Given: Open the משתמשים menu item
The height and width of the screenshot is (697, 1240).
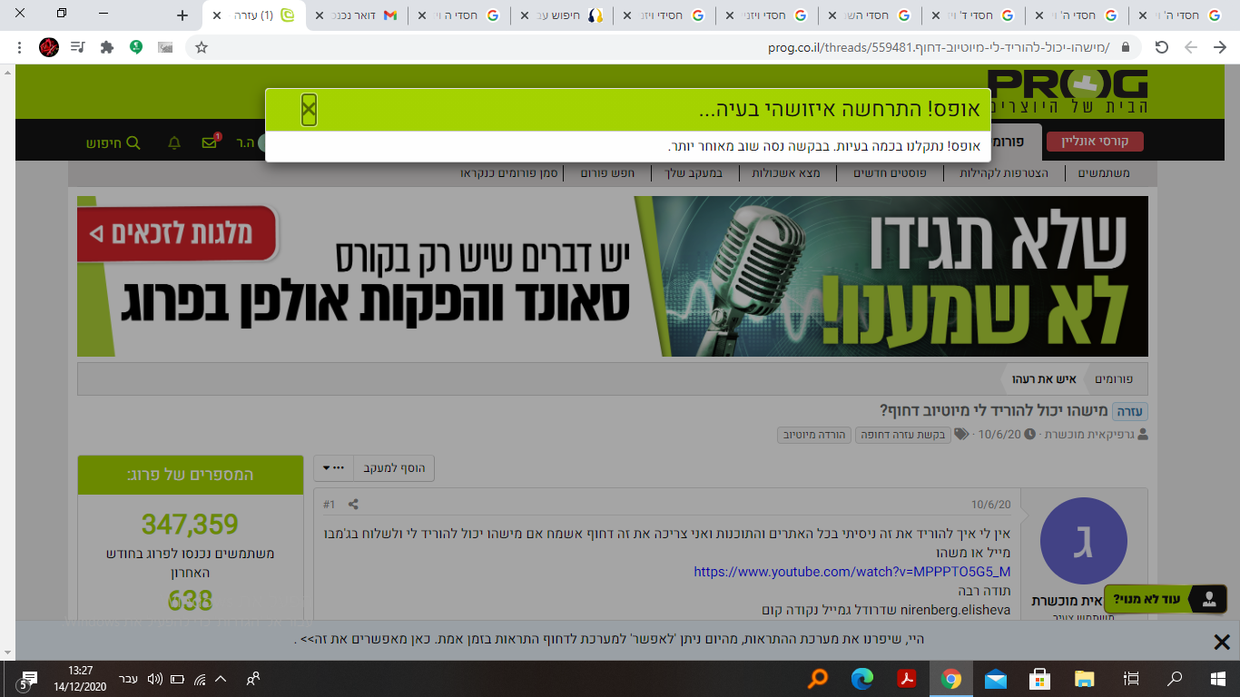Looking at the screenshot, I should coord(1105,172).
